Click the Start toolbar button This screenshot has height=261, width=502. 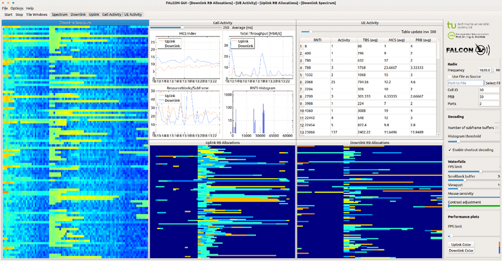coord(8,14)
